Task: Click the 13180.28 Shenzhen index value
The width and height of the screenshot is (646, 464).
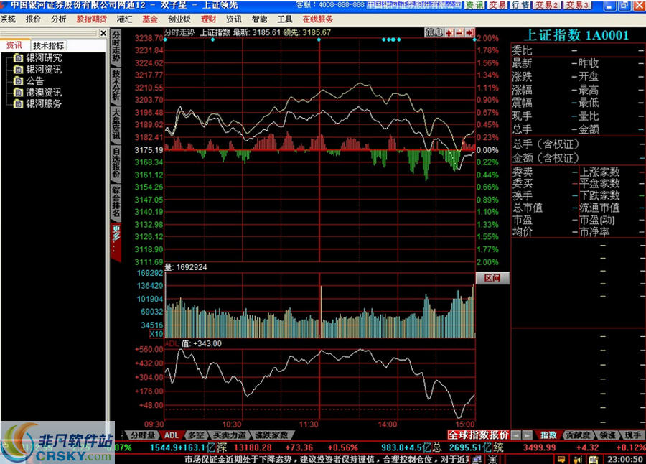Action: pyautogui.click(x=253, y=447)
